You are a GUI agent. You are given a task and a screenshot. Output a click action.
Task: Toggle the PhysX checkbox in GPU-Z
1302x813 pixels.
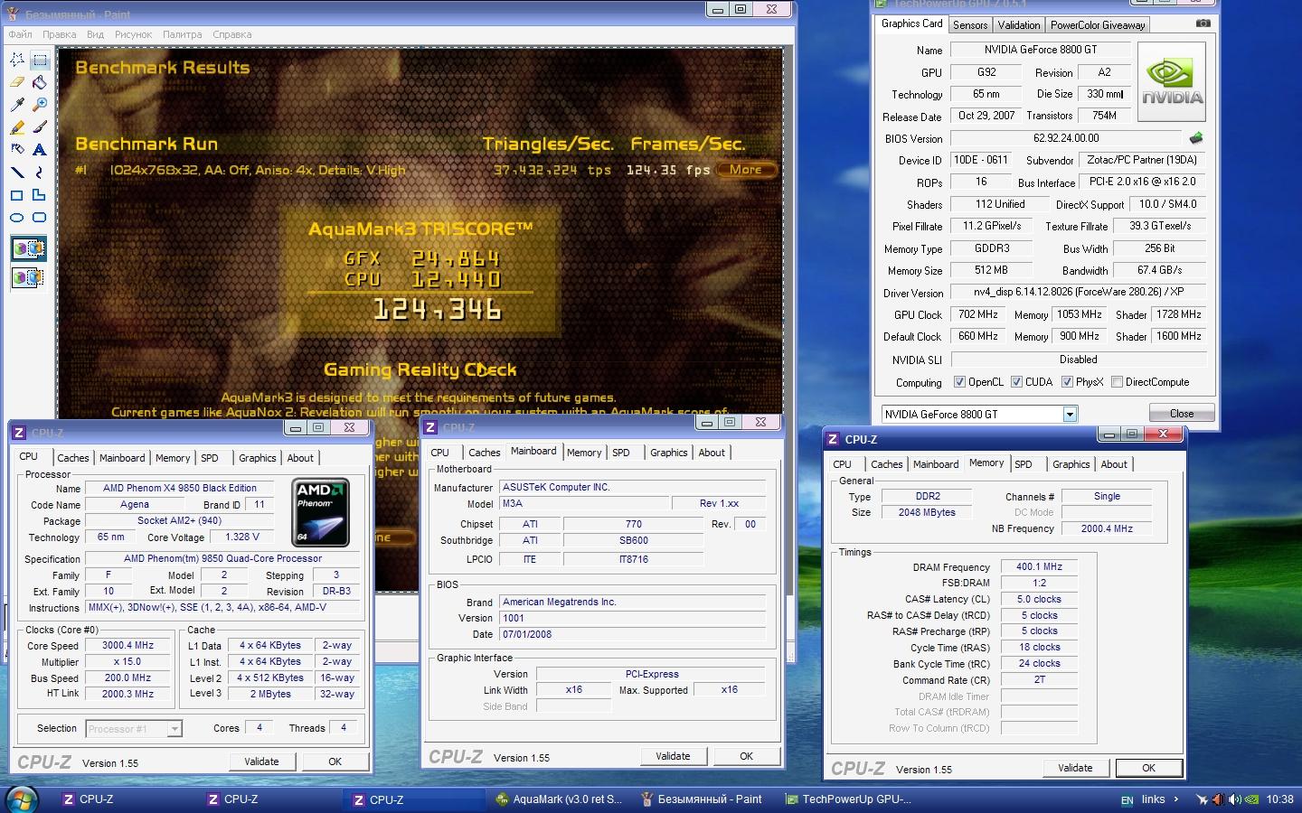tap(1067, 382)
